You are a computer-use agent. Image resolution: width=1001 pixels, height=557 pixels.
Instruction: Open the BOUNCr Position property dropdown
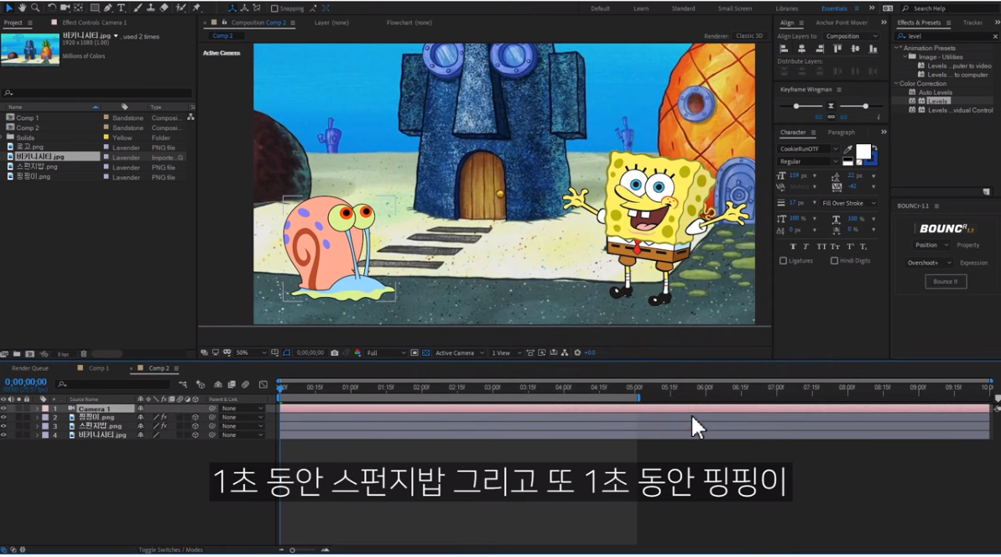(x=931, y=245)
